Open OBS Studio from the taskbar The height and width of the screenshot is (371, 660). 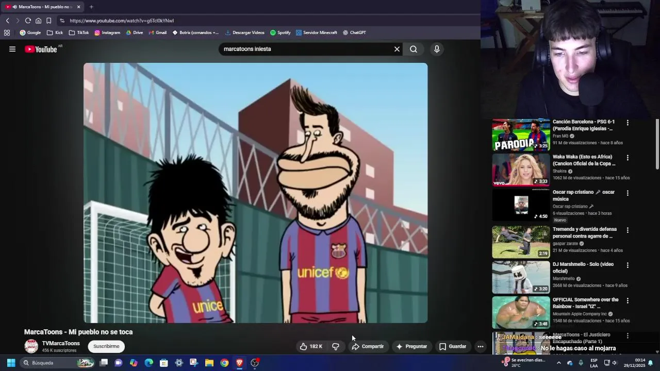point(255,363)
